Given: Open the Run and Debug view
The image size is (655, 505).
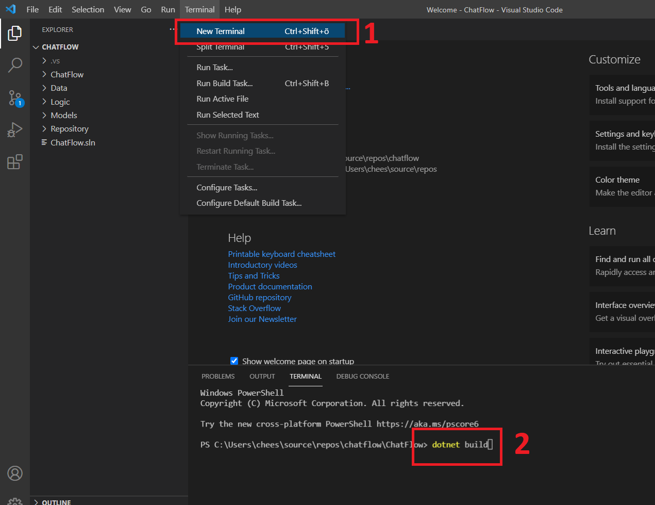Looking at the screenshot, I should pyautogui.click(x=15, y=129).
